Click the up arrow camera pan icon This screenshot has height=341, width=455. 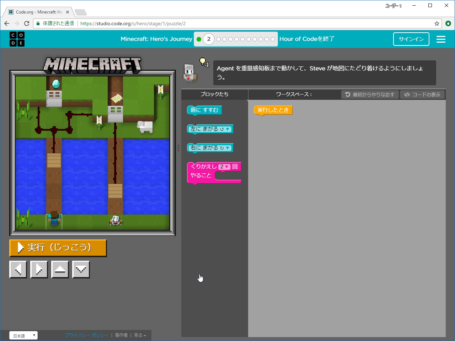[60, 269]
